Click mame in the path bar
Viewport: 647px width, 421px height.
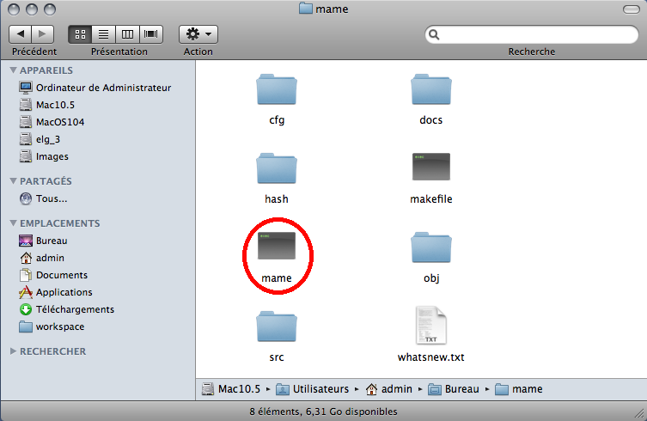click(x=519, y=389)
